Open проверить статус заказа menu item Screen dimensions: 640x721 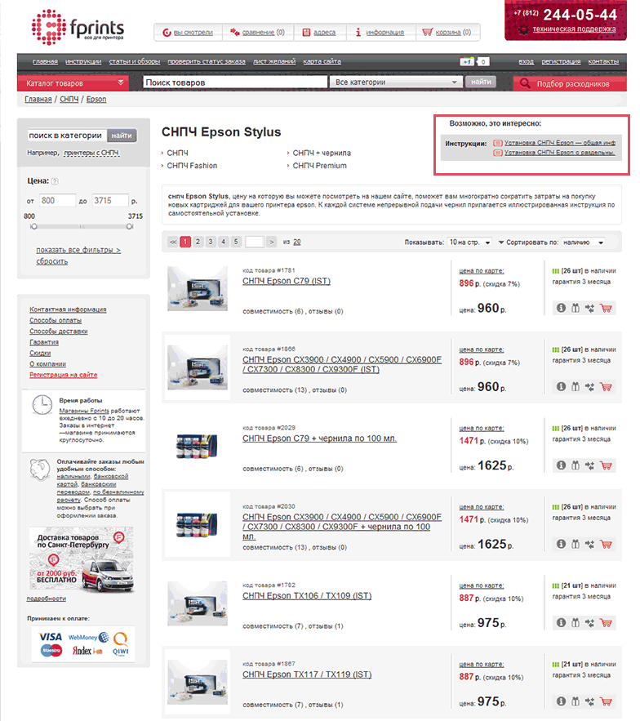click(x=207, y=61)
